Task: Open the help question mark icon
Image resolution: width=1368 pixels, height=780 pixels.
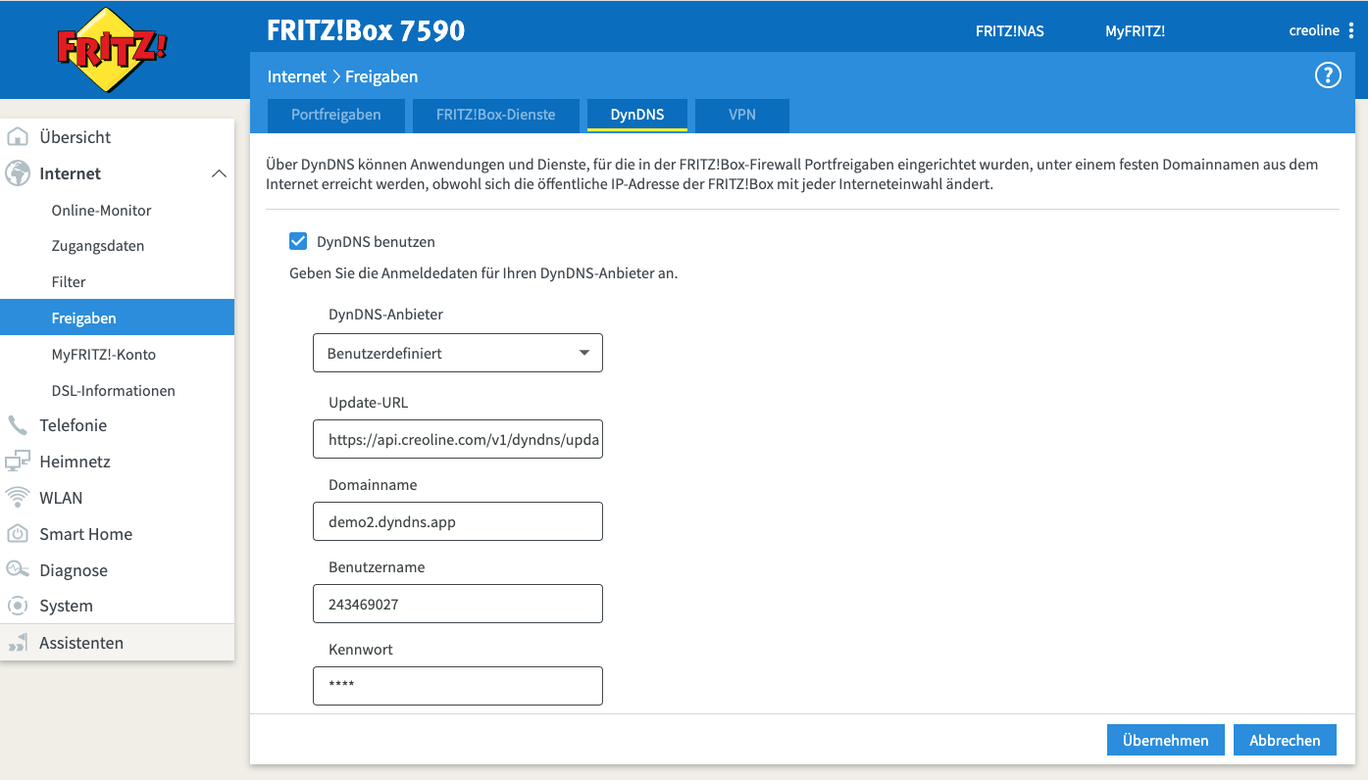Action: [x=1327, y=75]
